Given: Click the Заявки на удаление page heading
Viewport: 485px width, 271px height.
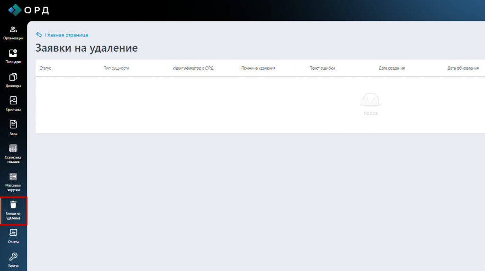Looking at the screenshot, I should coord(87,48).
